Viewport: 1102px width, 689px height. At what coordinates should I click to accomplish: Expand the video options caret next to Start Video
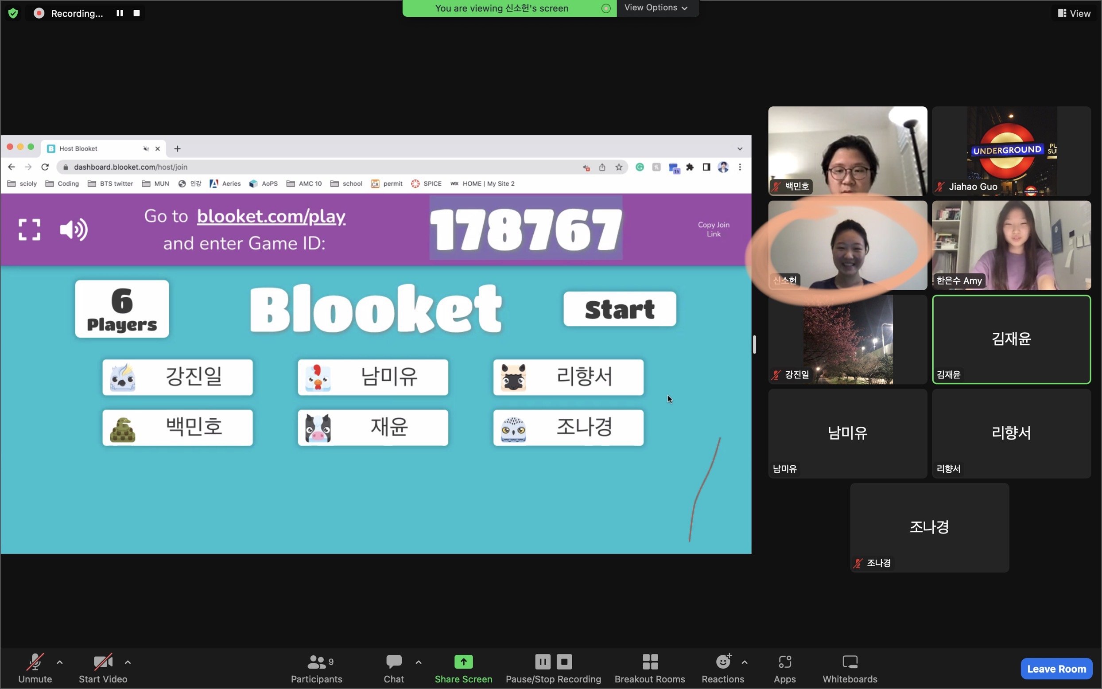(128, 662)
